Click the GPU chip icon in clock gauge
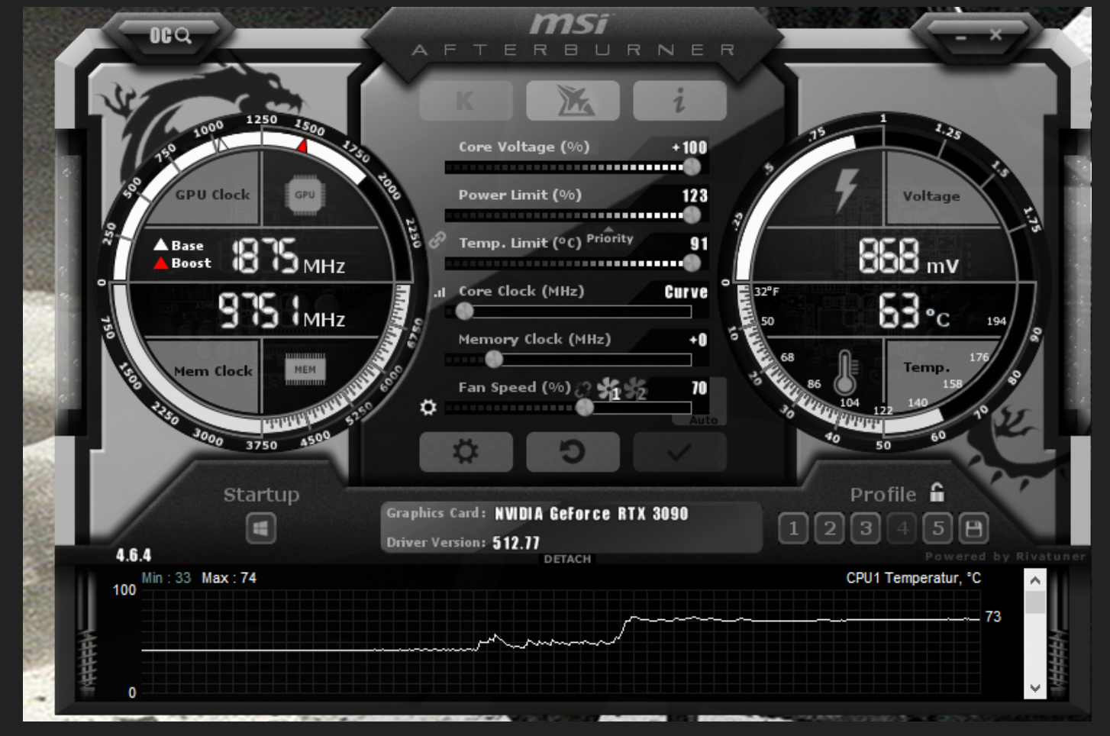The image size is (1110, 736). pos(305,195)
